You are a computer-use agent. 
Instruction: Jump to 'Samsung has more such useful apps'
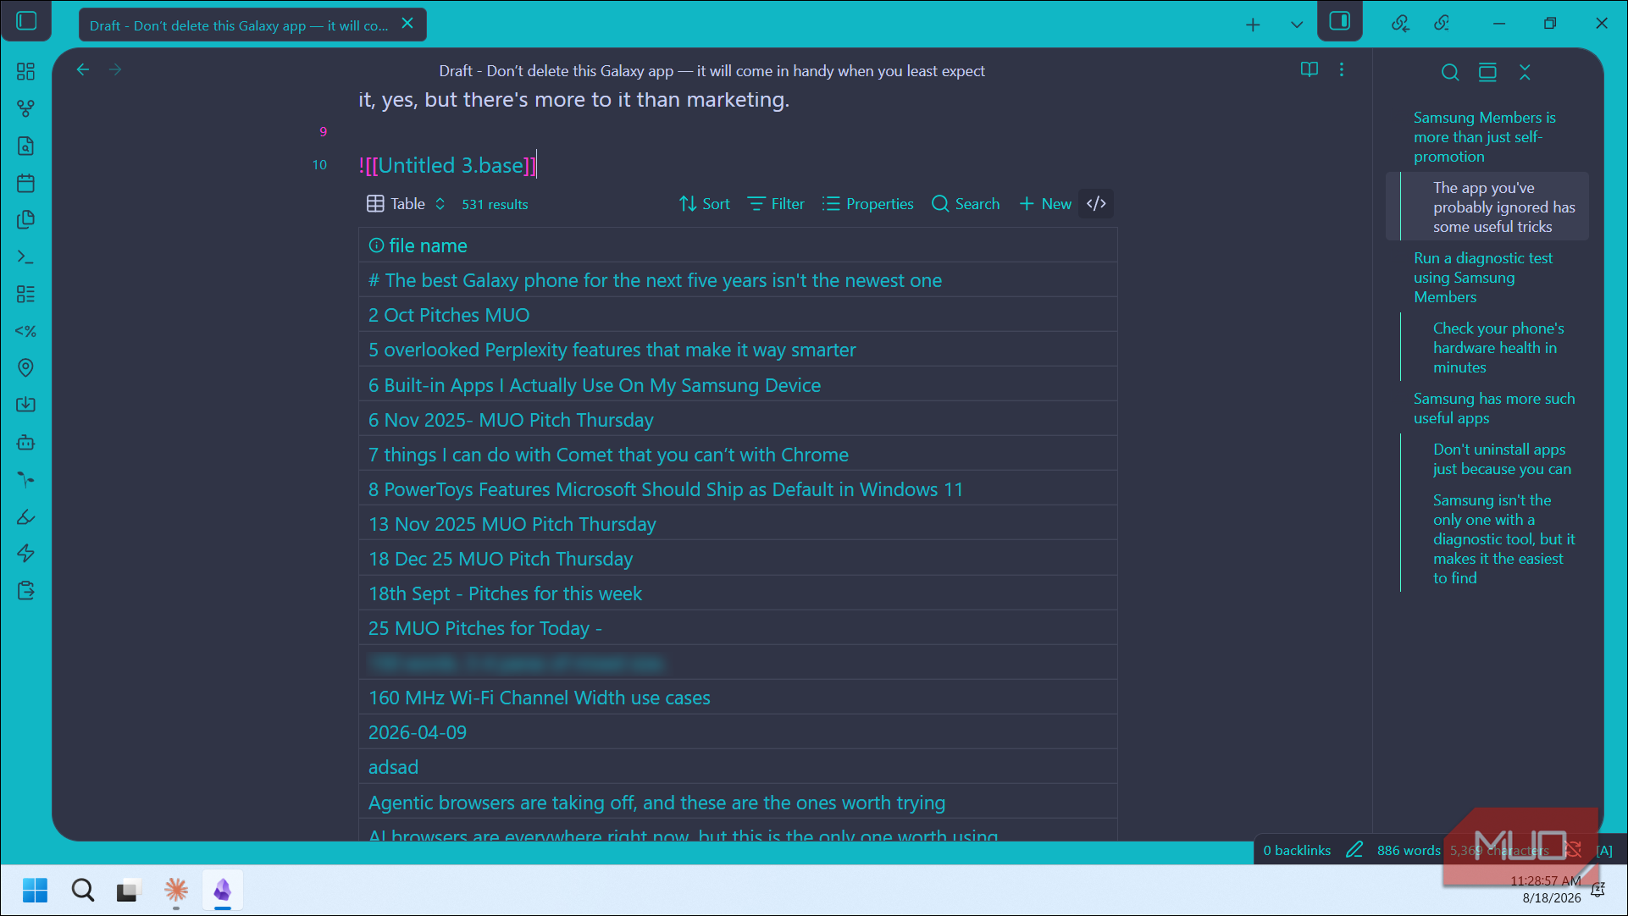coord(1494,408)
